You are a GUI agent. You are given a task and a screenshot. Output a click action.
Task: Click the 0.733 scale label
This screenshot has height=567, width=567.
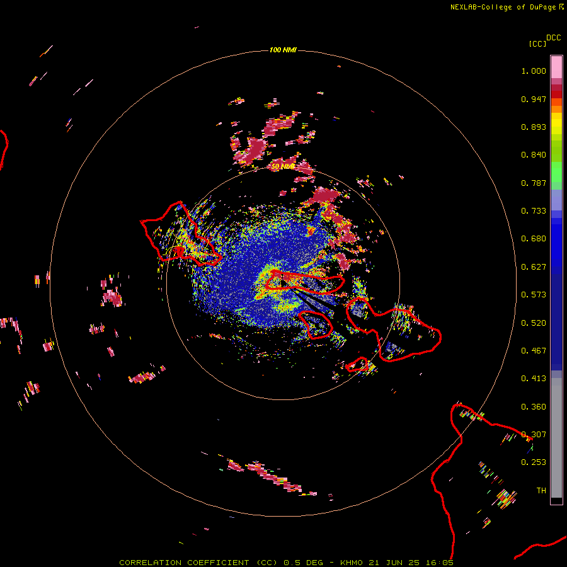tap(534, 211)
